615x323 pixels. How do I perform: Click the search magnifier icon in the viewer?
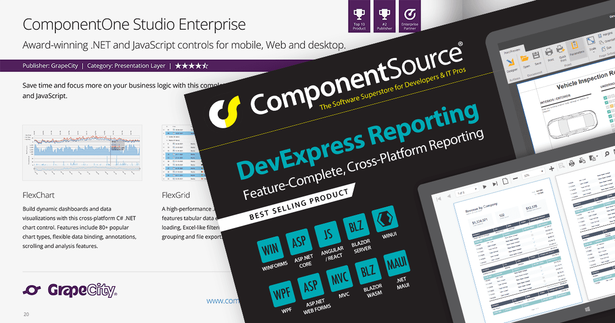tap(607, 154)
